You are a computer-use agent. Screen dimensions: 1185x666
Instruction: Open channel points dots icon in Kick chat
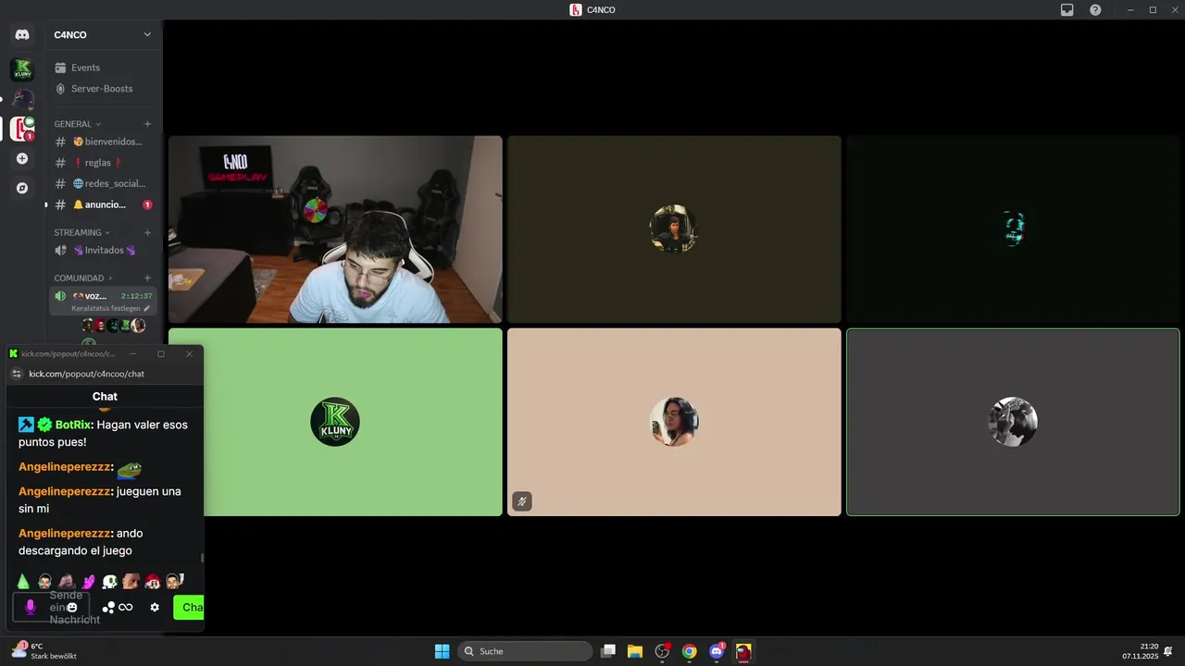tap(108, 607)
